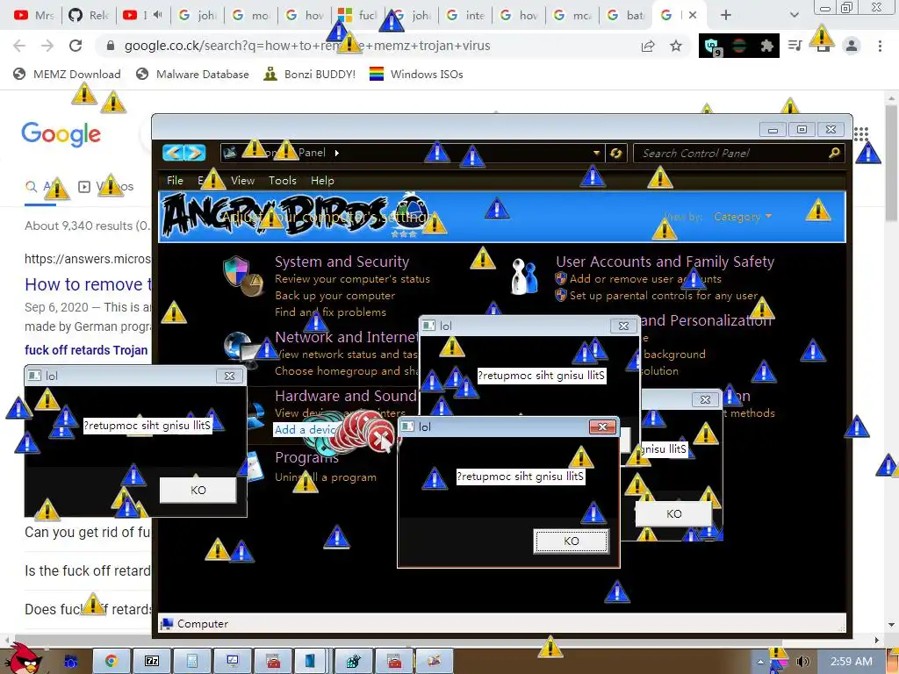This screenshot has width=899, height=674.
Task: Expand Chrome tab search chevron
Action: (x=794, y=15)
